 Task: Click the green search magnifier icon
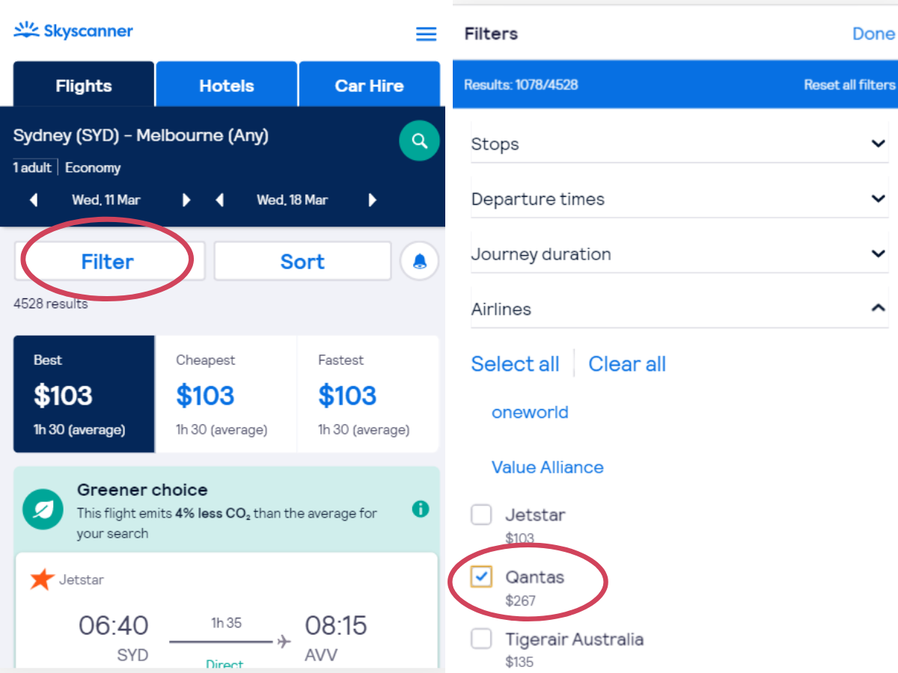[419, 140]
